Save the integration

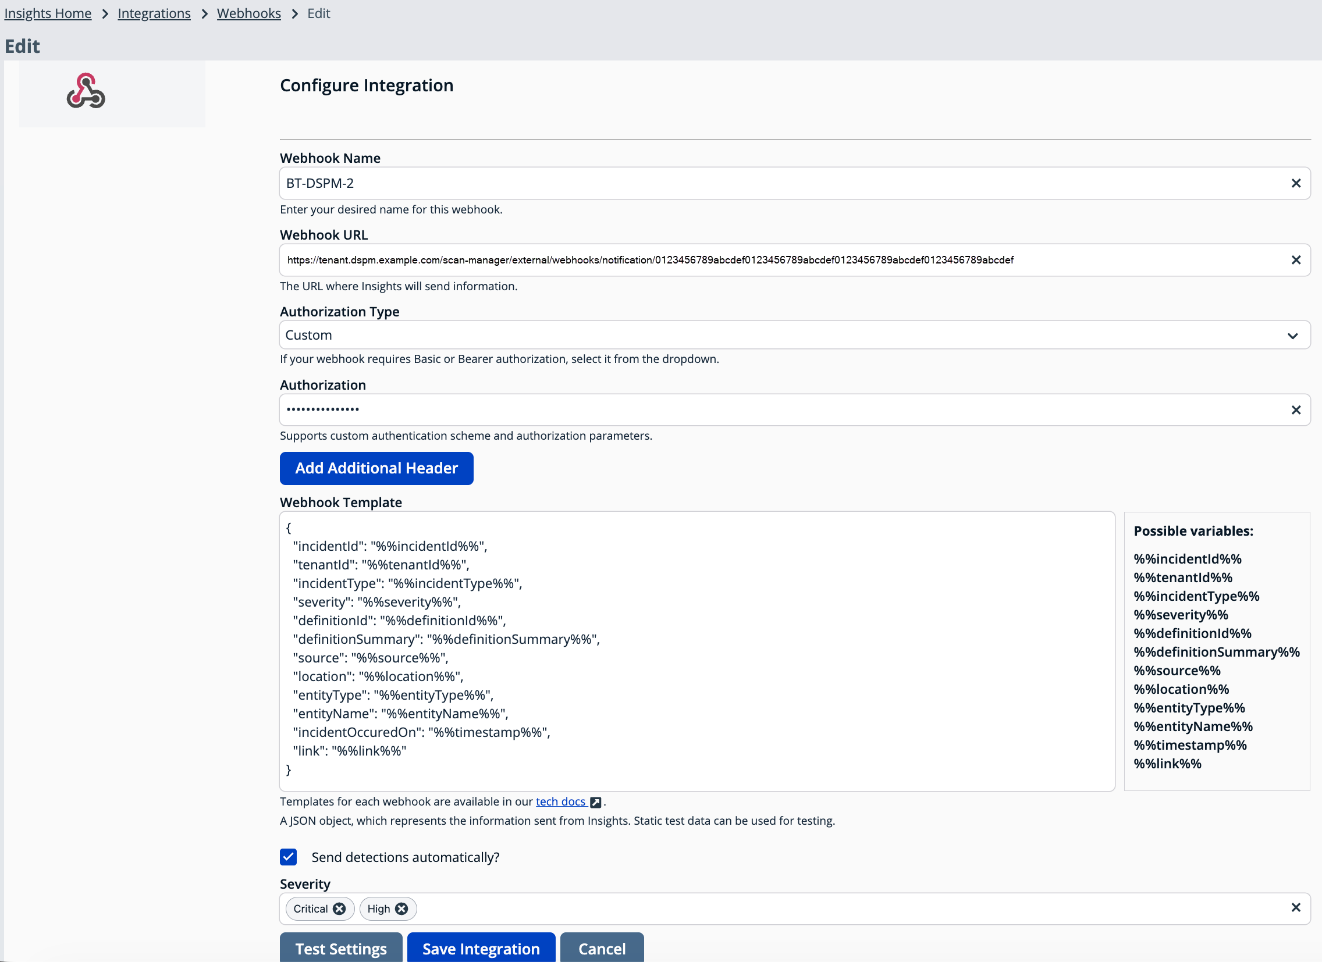coord(481,948)
